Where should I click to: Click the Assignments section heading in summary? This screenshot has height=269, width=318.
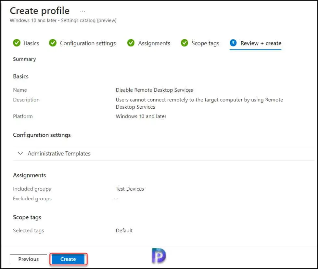coord(30,175)
